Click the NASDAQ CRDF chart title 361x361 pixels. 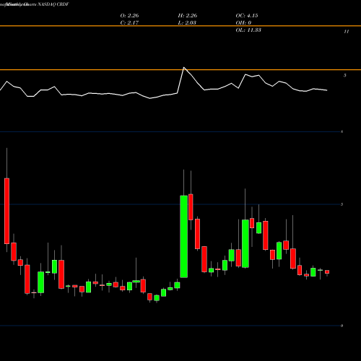(53, 4)
